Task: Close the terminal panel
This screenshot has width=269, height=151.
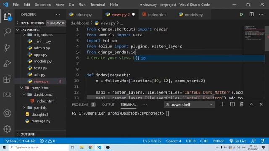Action: [261, 104]
